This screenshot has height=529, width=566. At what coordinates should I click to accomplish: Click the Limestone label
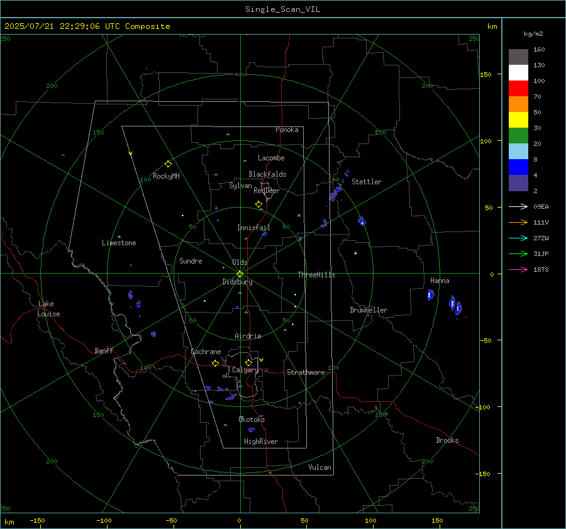(x=119, y=243)
